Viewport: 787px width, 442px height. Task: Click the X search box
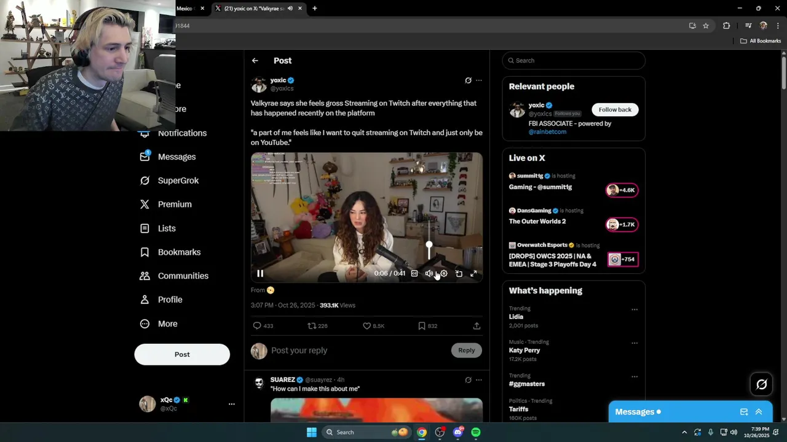pyautogui.click(x=574, y=61)
